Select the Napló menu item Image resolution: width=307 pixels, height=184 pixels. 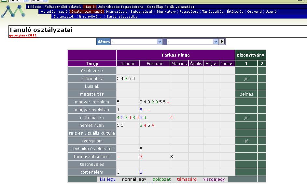[x=90, y=7]
